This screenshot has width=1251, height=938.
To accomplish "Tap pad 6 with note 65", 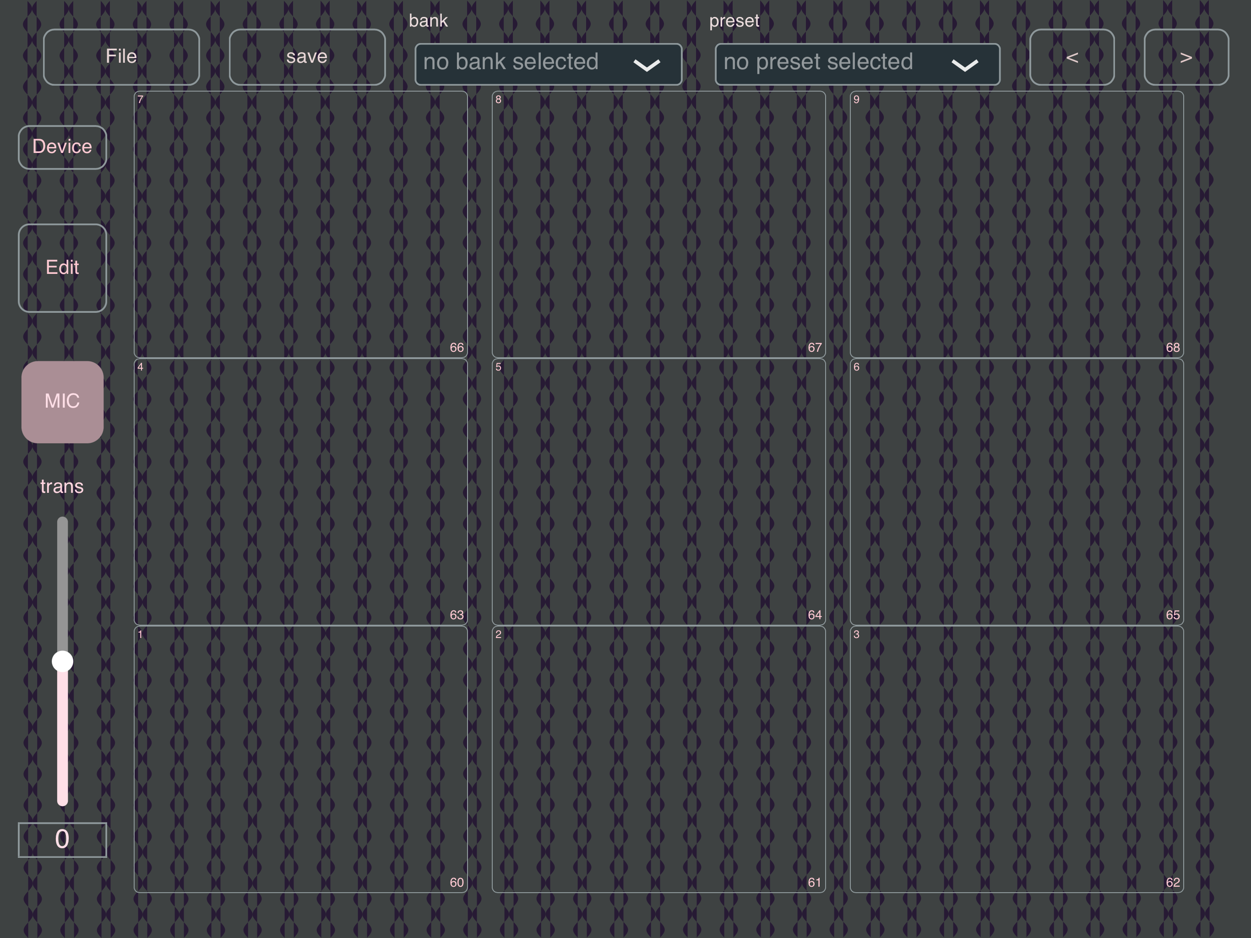I will click(1016, 491).
